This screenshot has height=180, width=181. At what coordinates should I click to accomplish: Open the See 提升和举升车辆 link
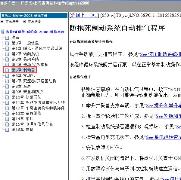(164, 105)
